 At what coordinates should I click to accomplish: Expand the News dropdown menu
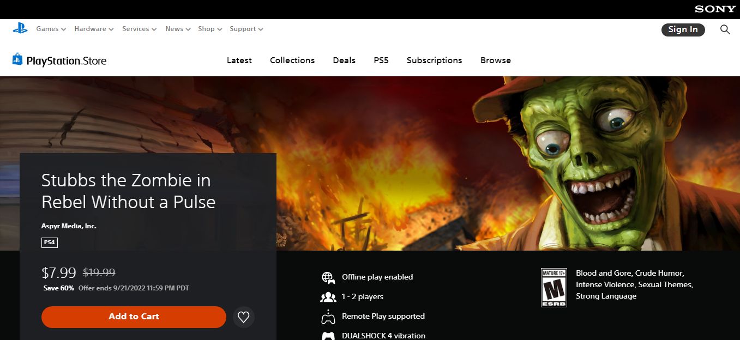[x=178, y=29]
